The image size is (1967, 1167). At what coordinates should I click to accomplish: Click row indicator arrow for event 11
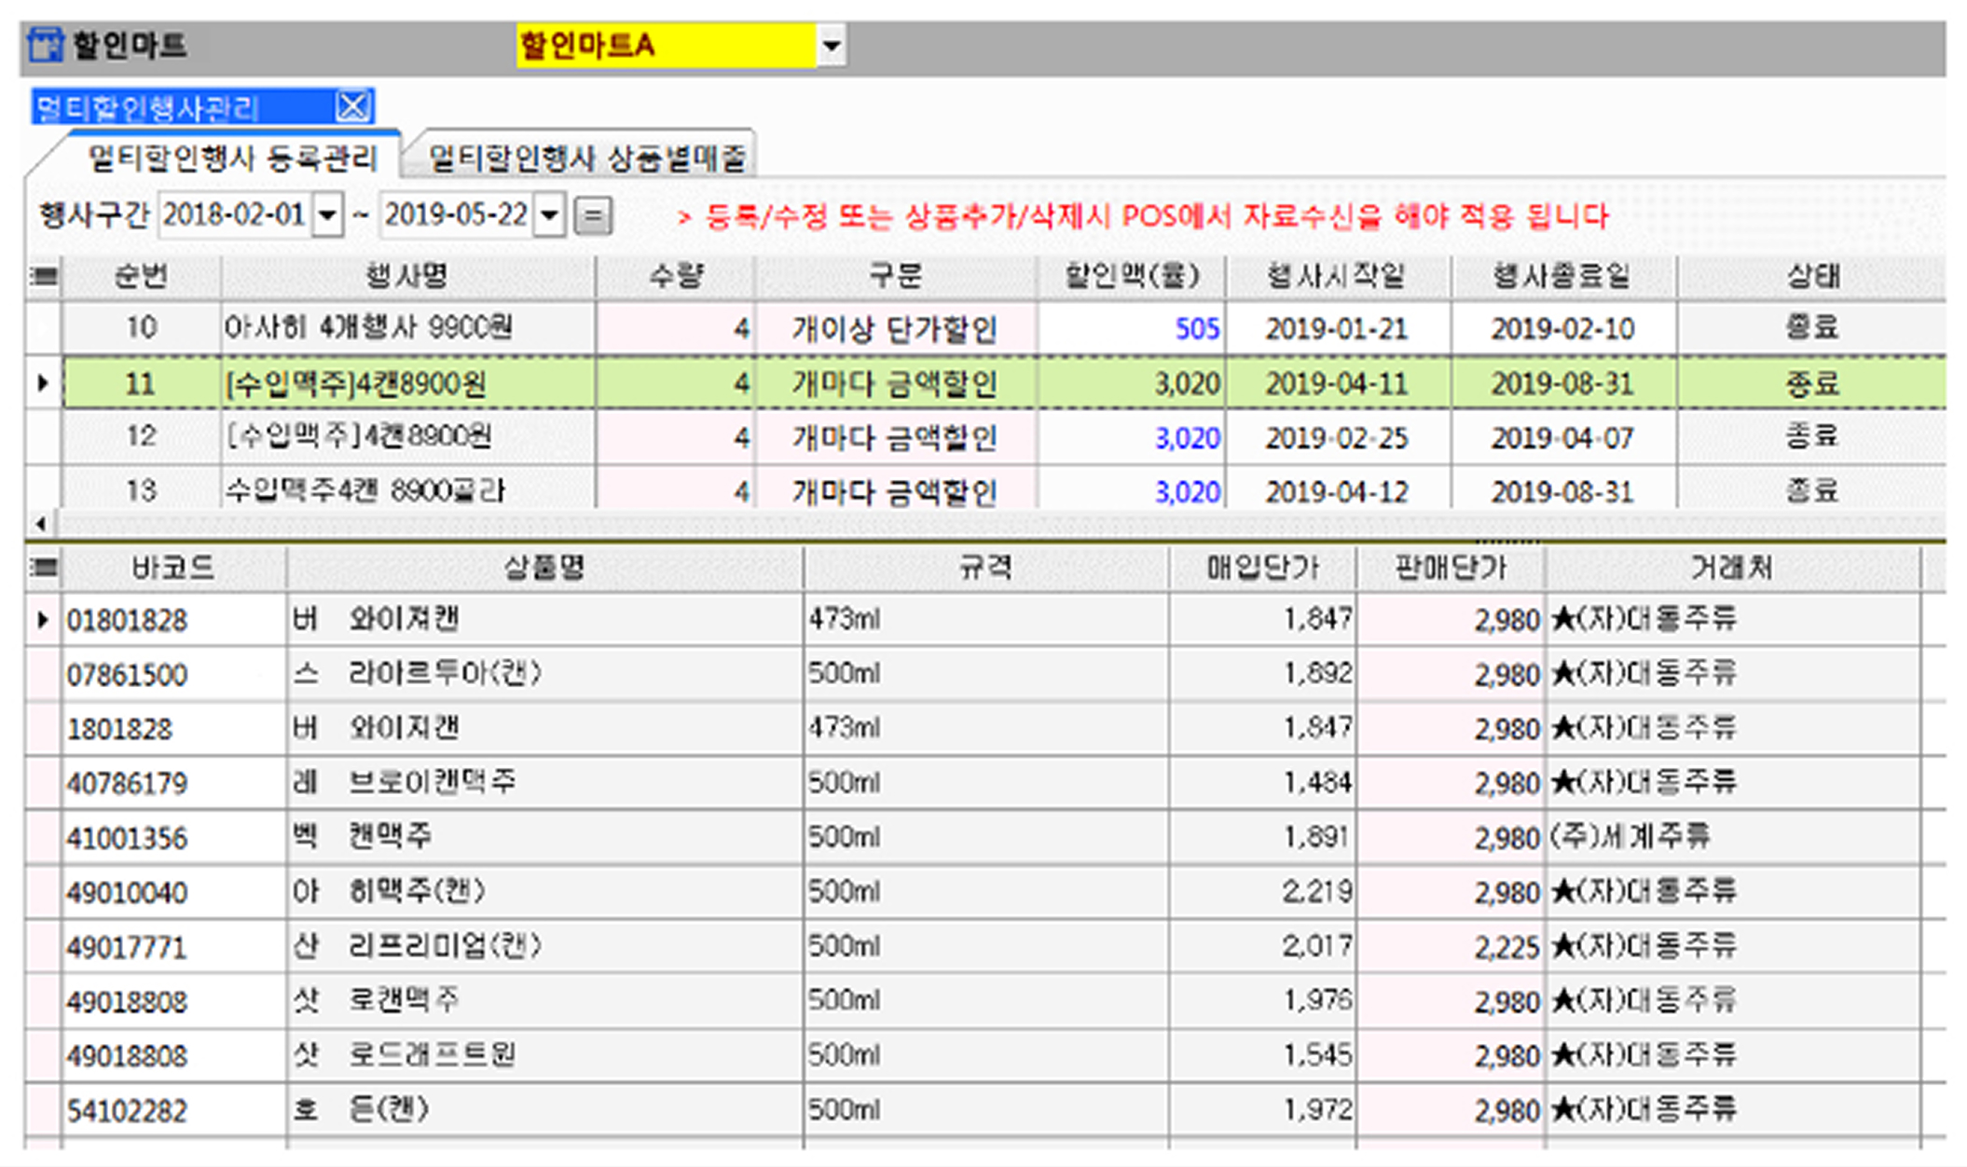(x=42, y=383)
